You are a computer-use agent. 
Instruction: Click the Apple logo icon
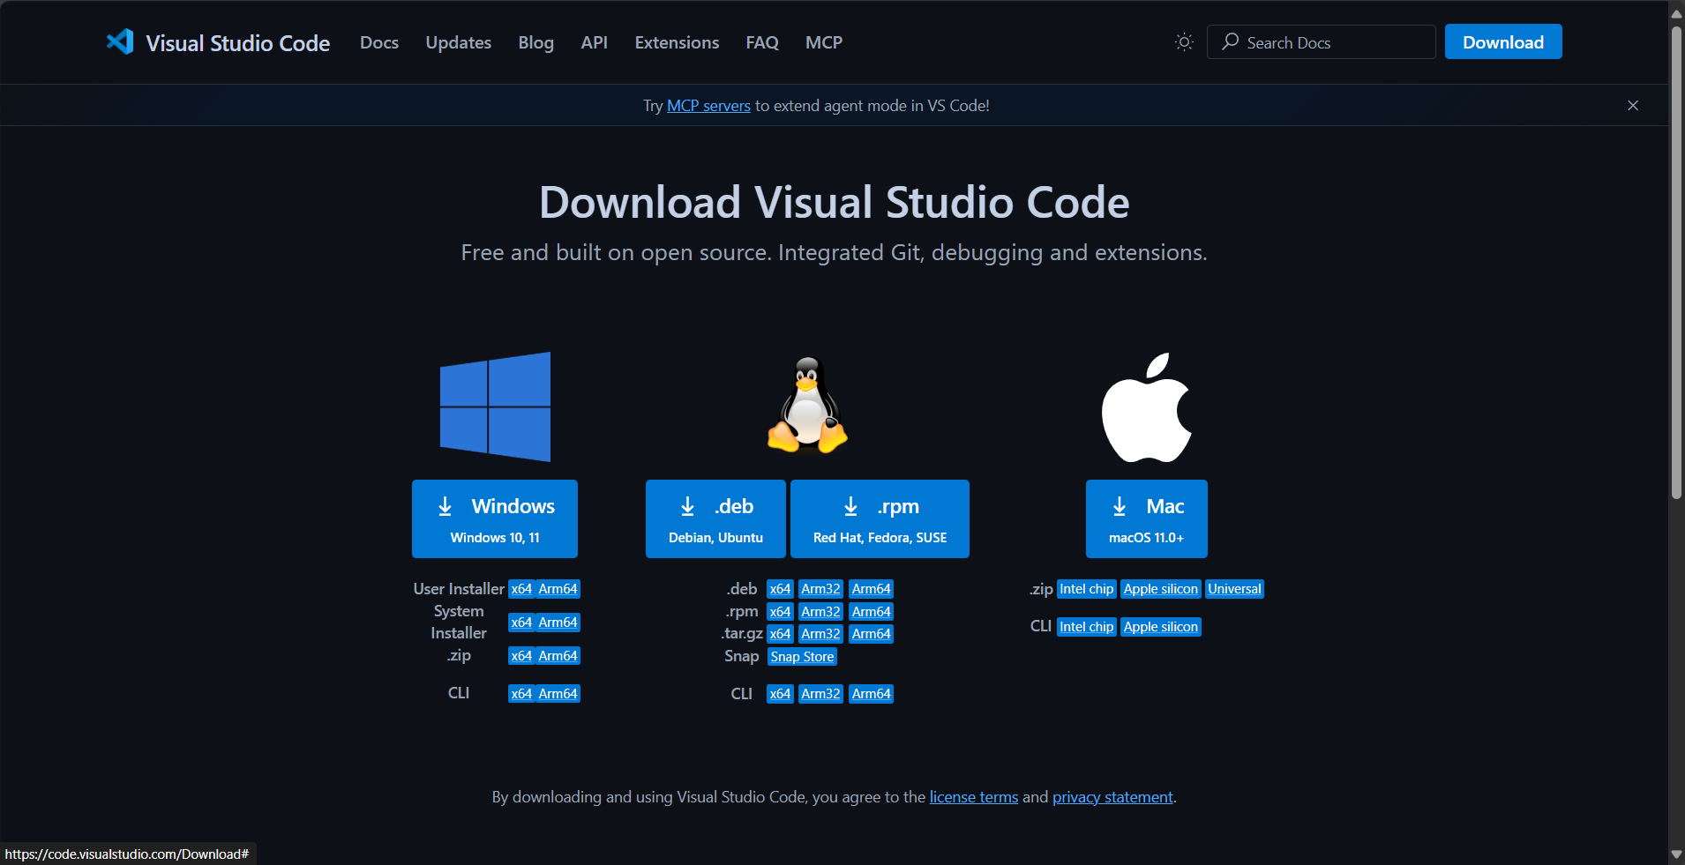(x=1146, y=407)
